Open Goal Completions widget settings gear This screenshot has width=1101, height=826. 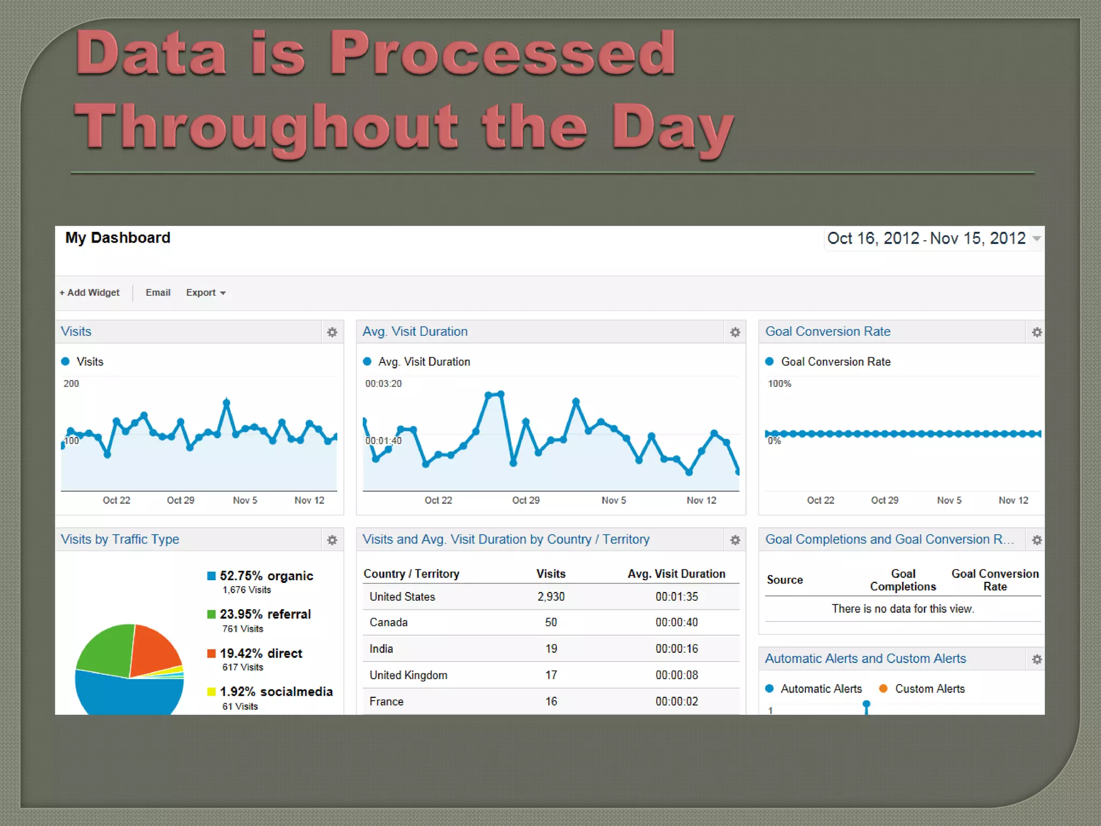[x=1036, y=540]
